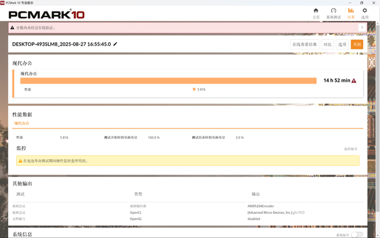Click the question mark help icon
The width and height of the screenshot is (380, 238).
(362, 27)
